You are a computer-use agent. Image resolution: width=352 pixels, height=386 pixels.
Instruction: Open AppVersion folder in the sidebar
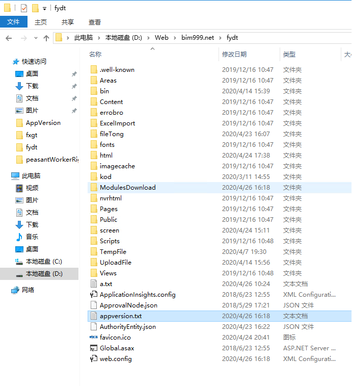(x=43, y=123)
